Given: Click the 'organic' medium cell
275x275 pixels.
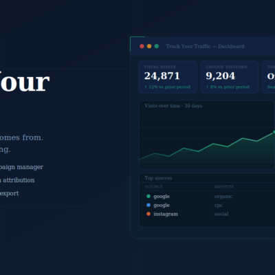Looking at the screenshot, I should click(x=223, y=197).
